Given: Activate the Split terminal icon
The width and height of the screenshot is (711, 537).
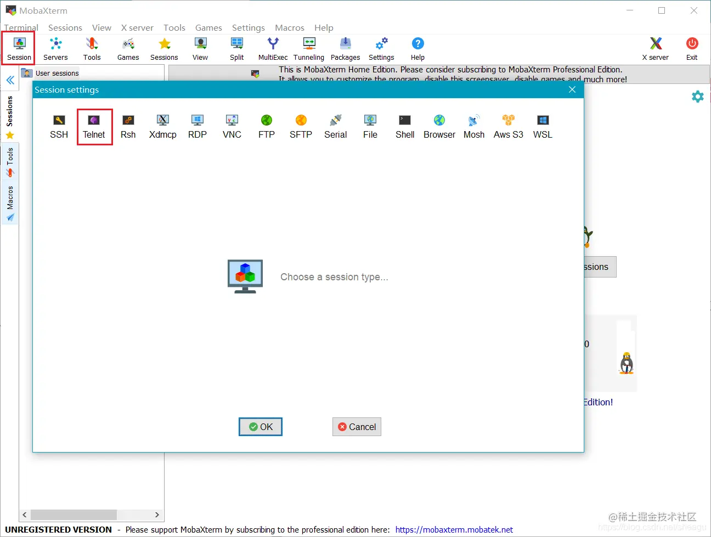Looking at the screenshot, I should tap(236, 49).
